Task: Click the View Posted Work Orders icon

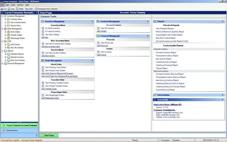Action: tap(43, 70)
